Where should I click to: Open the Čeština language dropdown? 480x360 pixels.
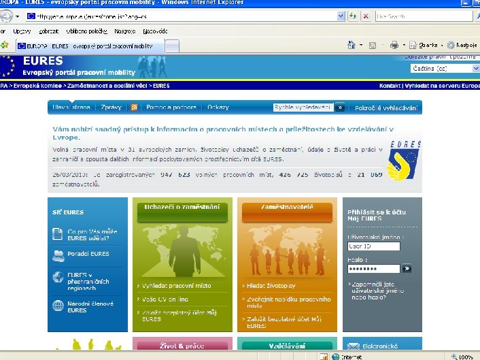[445, 68]
